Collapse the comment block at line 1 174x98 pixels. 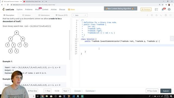(78, 20)
